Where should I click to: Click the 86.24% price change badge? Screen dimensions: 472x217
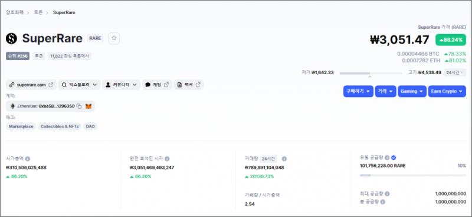tap(451, 39)
